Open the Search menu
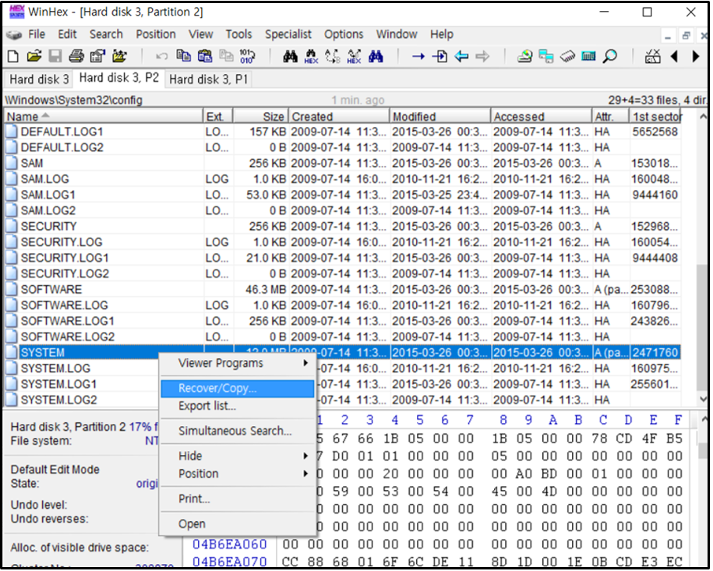 pyautogui.click(x=106, y=34)
